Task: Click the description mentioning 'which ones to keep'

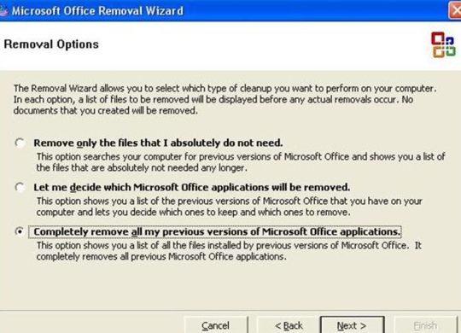Action: [x=230, y=207]
